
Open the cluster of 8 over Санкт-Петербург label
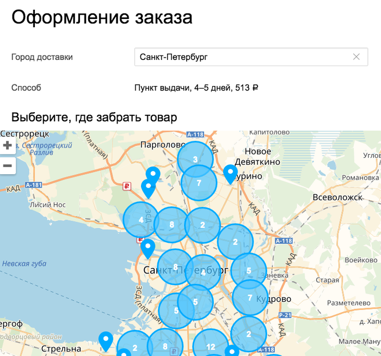tap(175, 267)
